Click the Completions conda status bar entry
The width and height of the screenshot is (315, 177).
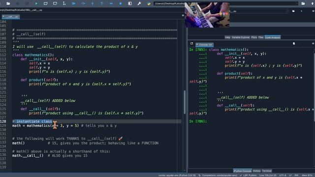(218, 175)
